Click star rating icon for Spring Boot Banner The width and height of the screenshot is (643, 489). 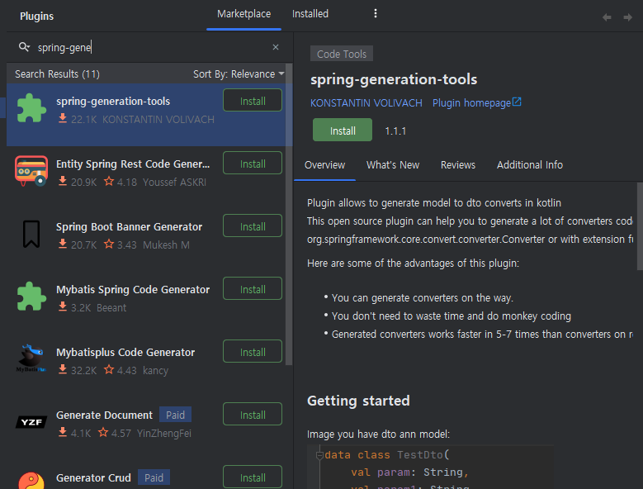pyautogui.click(x=109, y=244)
